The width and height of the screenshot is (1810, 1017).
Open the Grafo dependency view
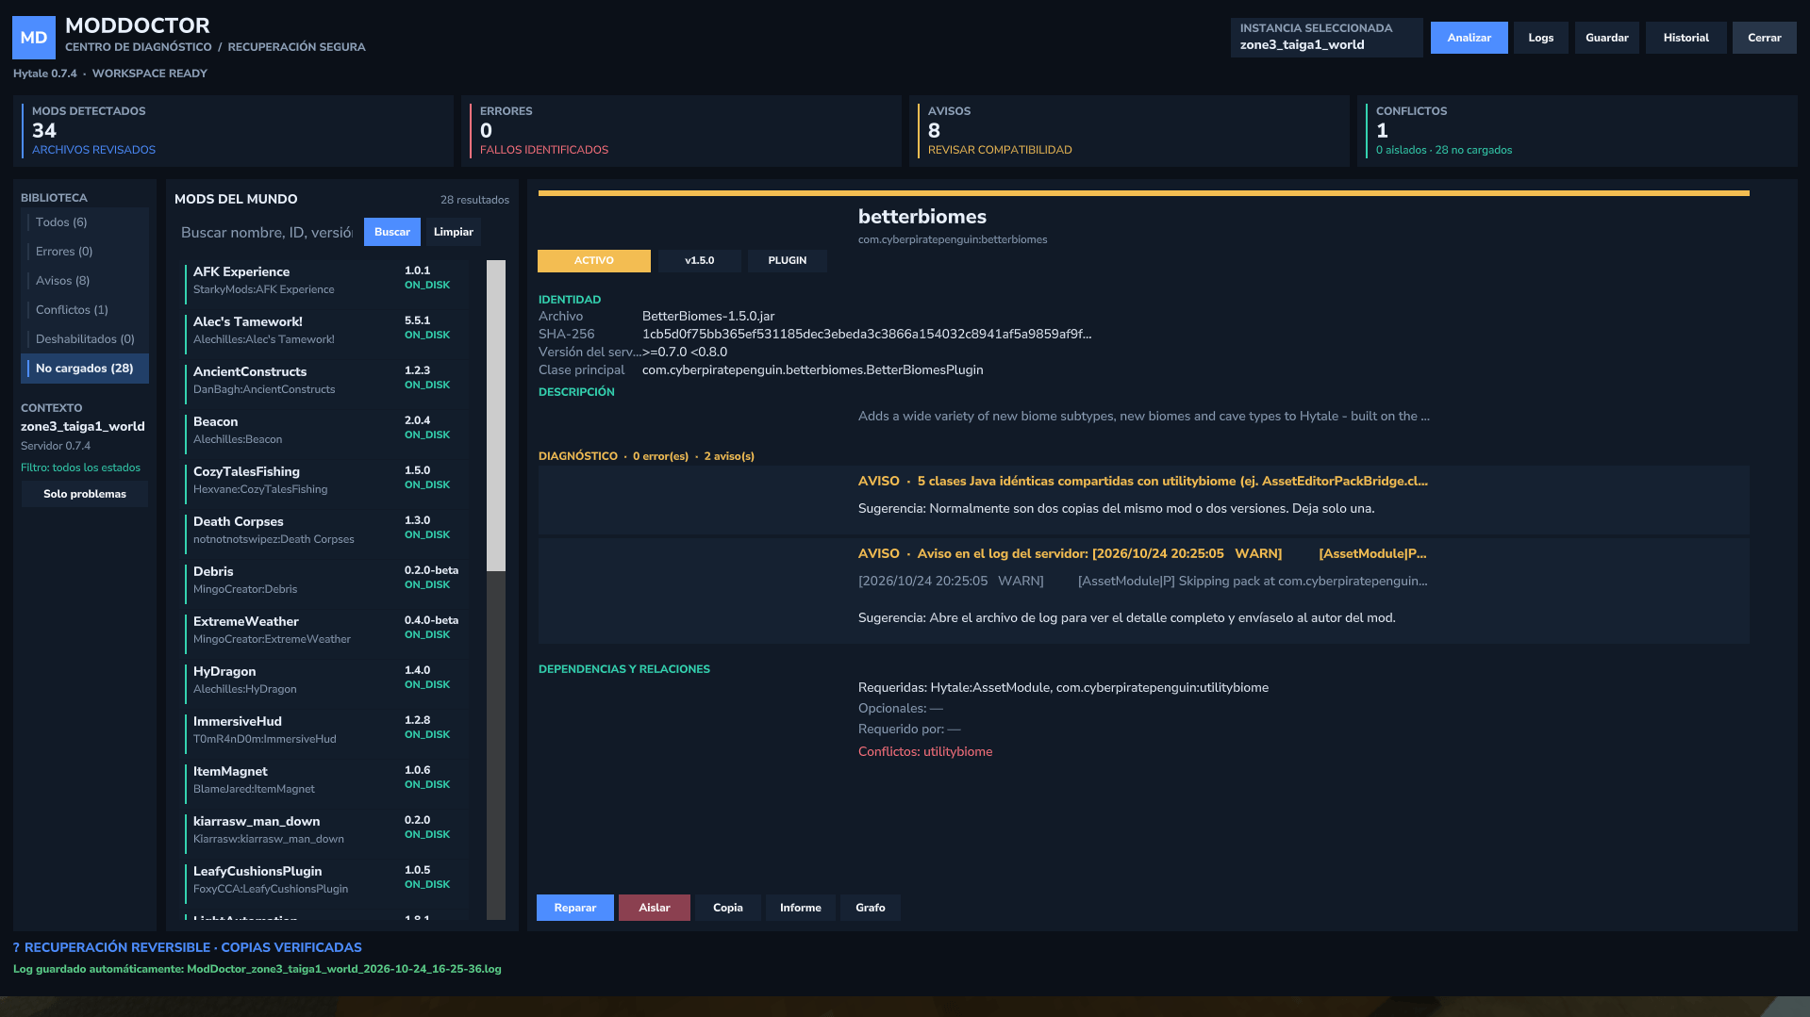click(x=871, y=908)
